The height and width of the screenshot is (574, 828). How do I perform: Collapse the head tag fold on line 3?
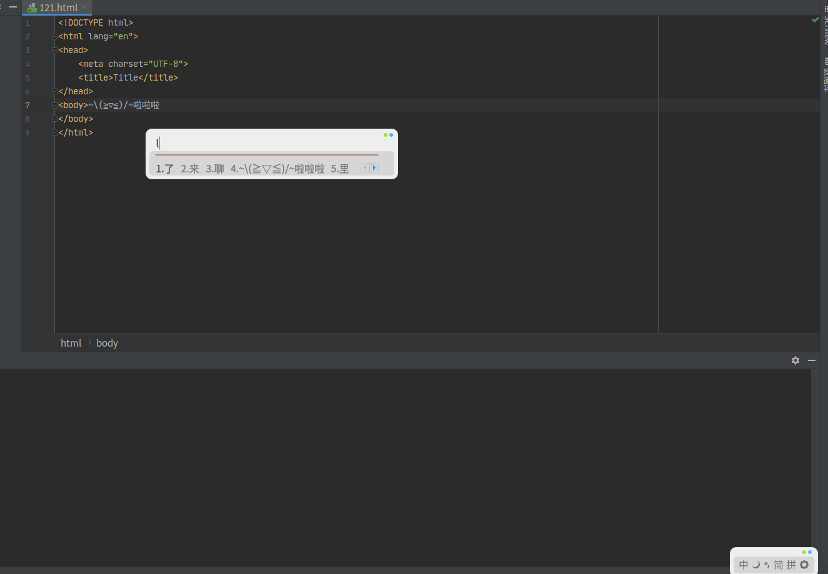54,51
